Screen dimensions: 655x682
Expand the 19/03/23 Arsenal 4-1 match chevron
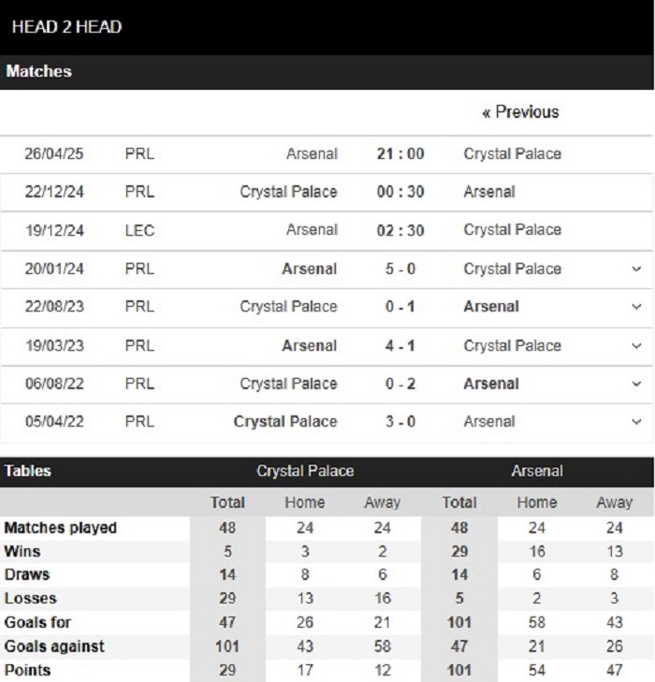tap(636, 346)
